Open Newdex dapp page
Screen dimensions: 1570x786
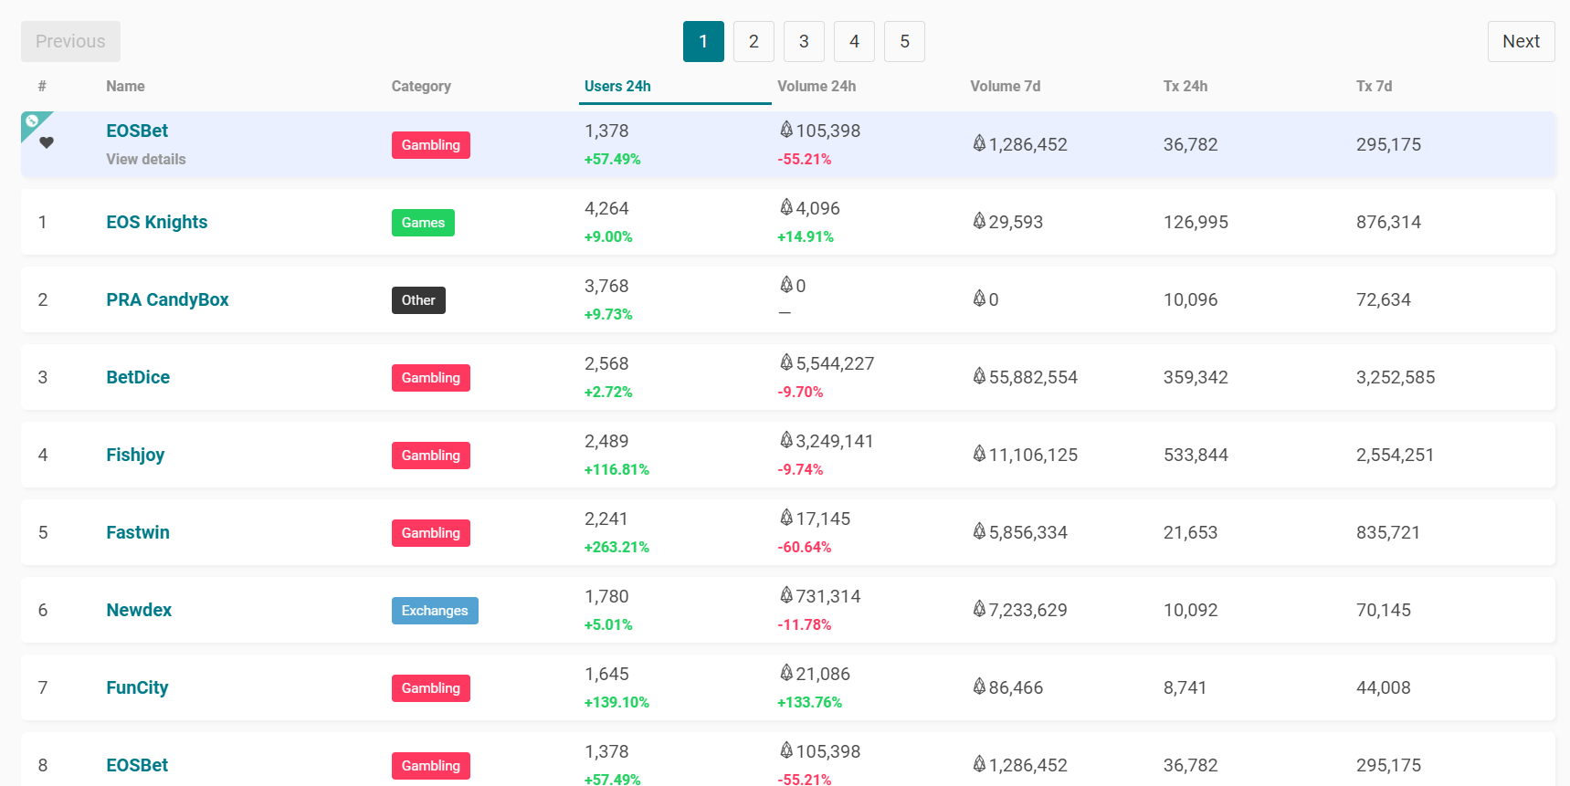(x=139, y=610)
